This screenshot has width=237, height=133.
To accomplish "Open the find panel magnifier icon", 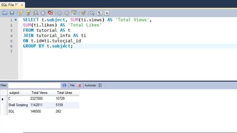I will pyautogui.click(x=92, y=13).
